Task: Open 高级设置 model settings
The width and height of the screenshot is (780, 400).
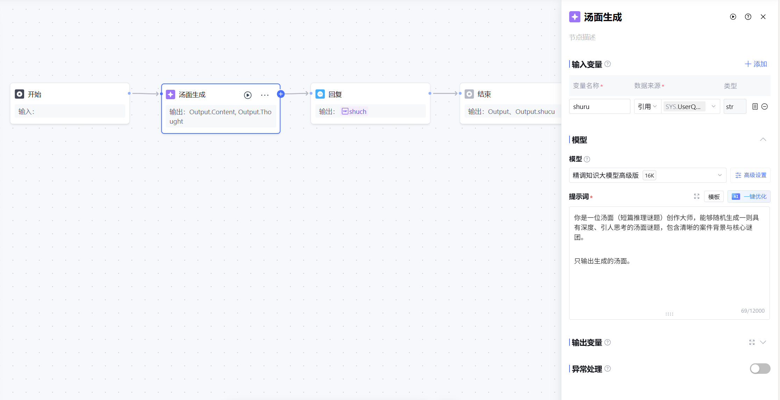Action: (x=750, y=175)
